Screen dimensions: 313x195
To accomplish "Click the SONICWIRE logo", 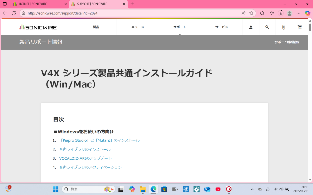I will (38, 27).
